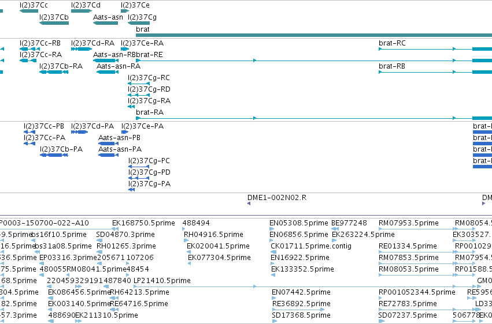Click the BE977248 EST label
This screenshot has width=492, height=324.
349,223
